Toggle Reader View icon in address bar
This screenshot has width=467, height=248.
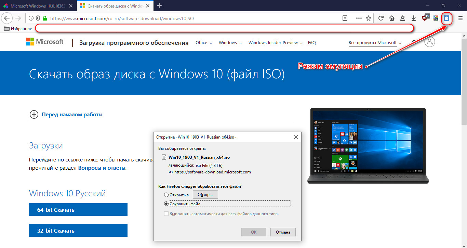pos(345,18)
